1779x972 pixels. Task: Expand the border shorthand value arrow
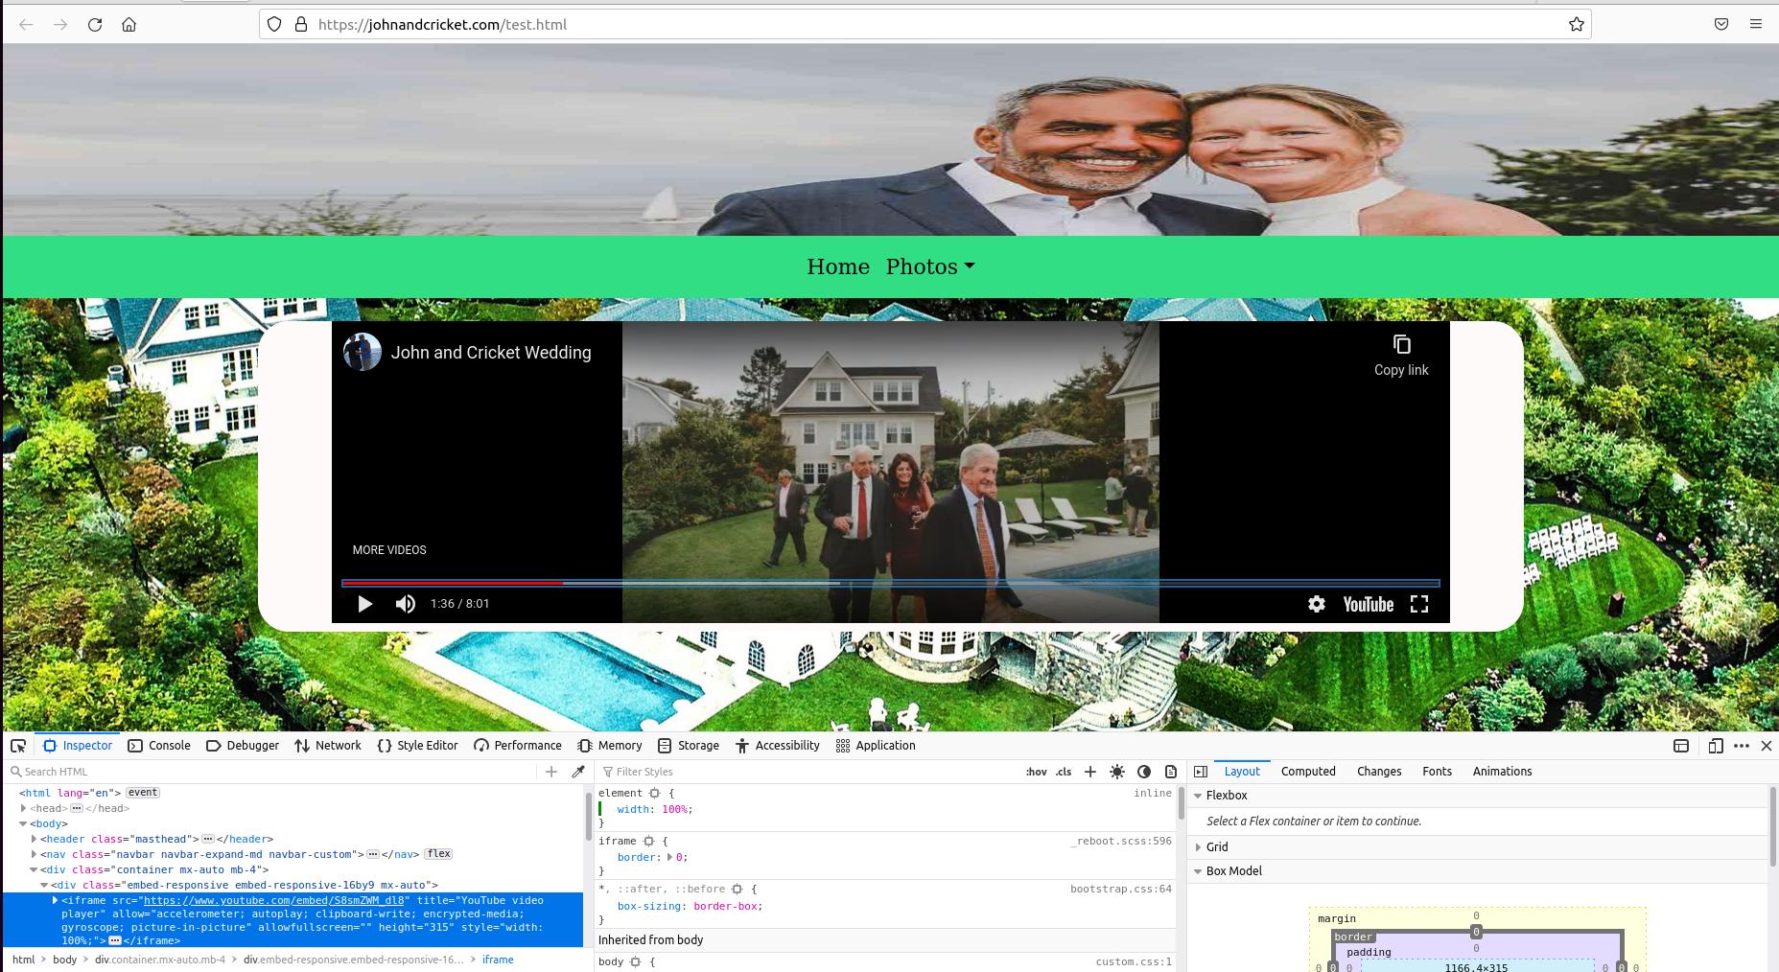(x=670, y=857)
